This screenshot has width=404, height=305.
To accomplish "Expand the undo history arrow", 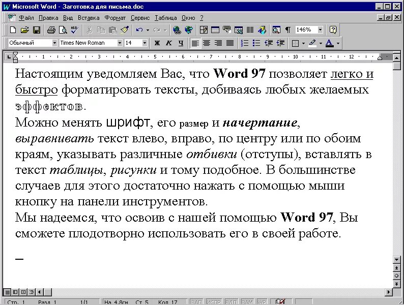I will point(148,30).
